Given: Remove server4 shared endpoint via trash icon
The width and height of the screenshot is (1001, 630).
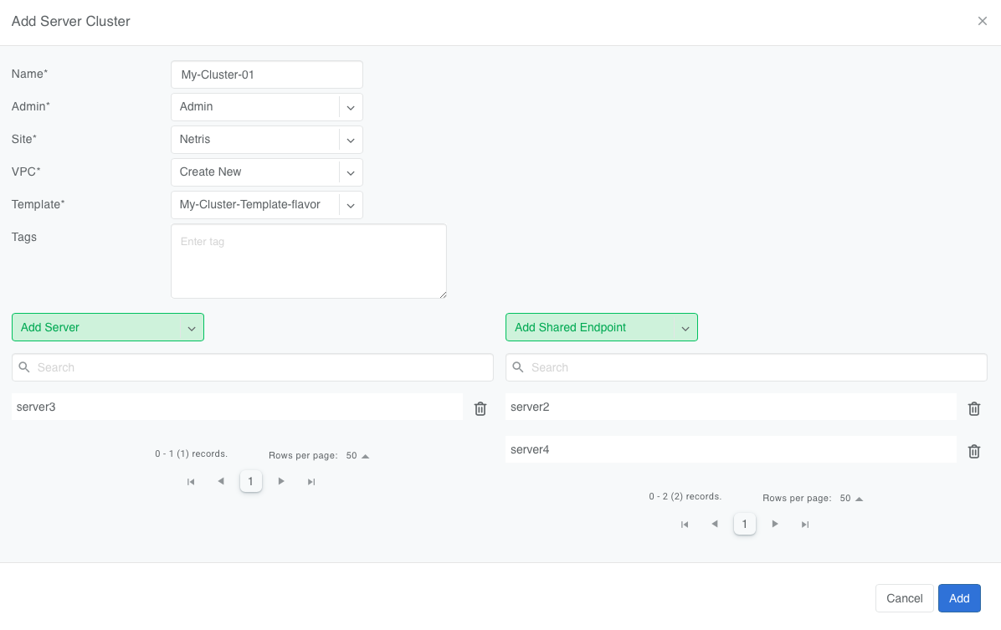Looking at the screenshot, I should [973, 451].
